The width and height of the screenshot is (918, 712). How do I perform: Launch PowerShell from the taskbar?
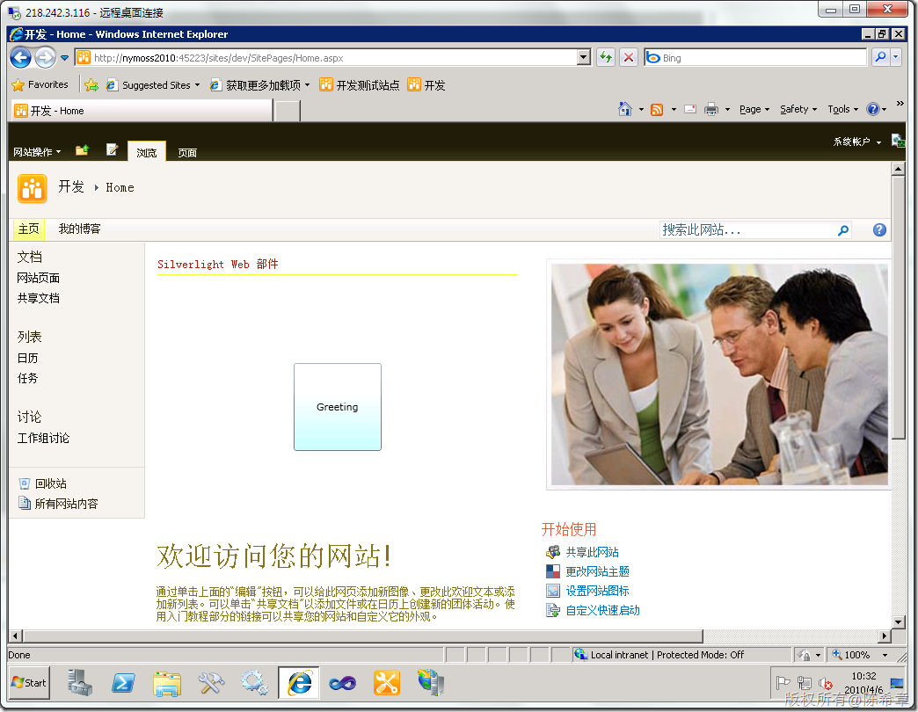pyautogui.click(x=123, y=683)
